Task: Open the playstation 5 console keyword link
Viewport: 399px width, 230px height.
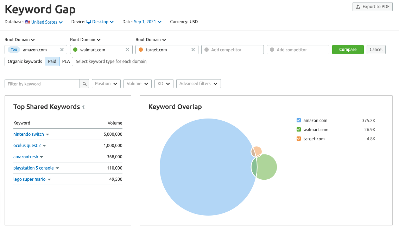Action: coord(33,168)
